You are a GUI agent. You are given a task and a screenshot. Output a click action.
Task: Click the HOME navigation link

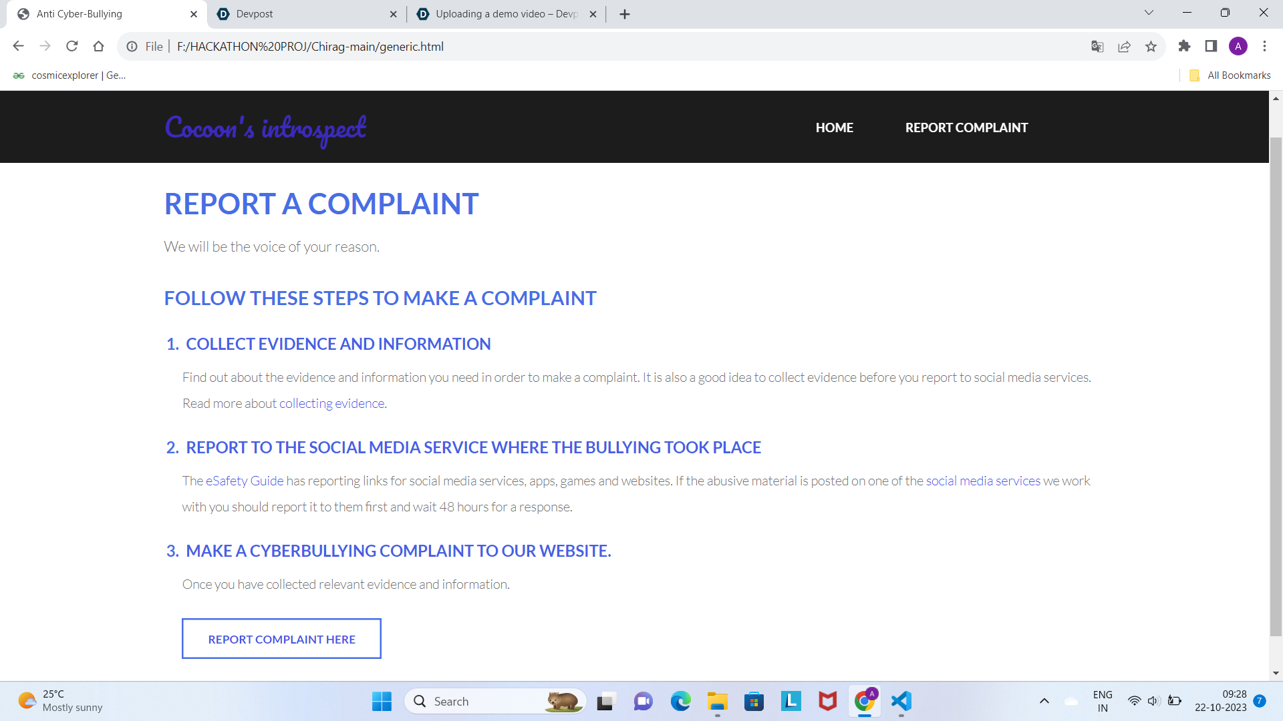pos(834,128)
